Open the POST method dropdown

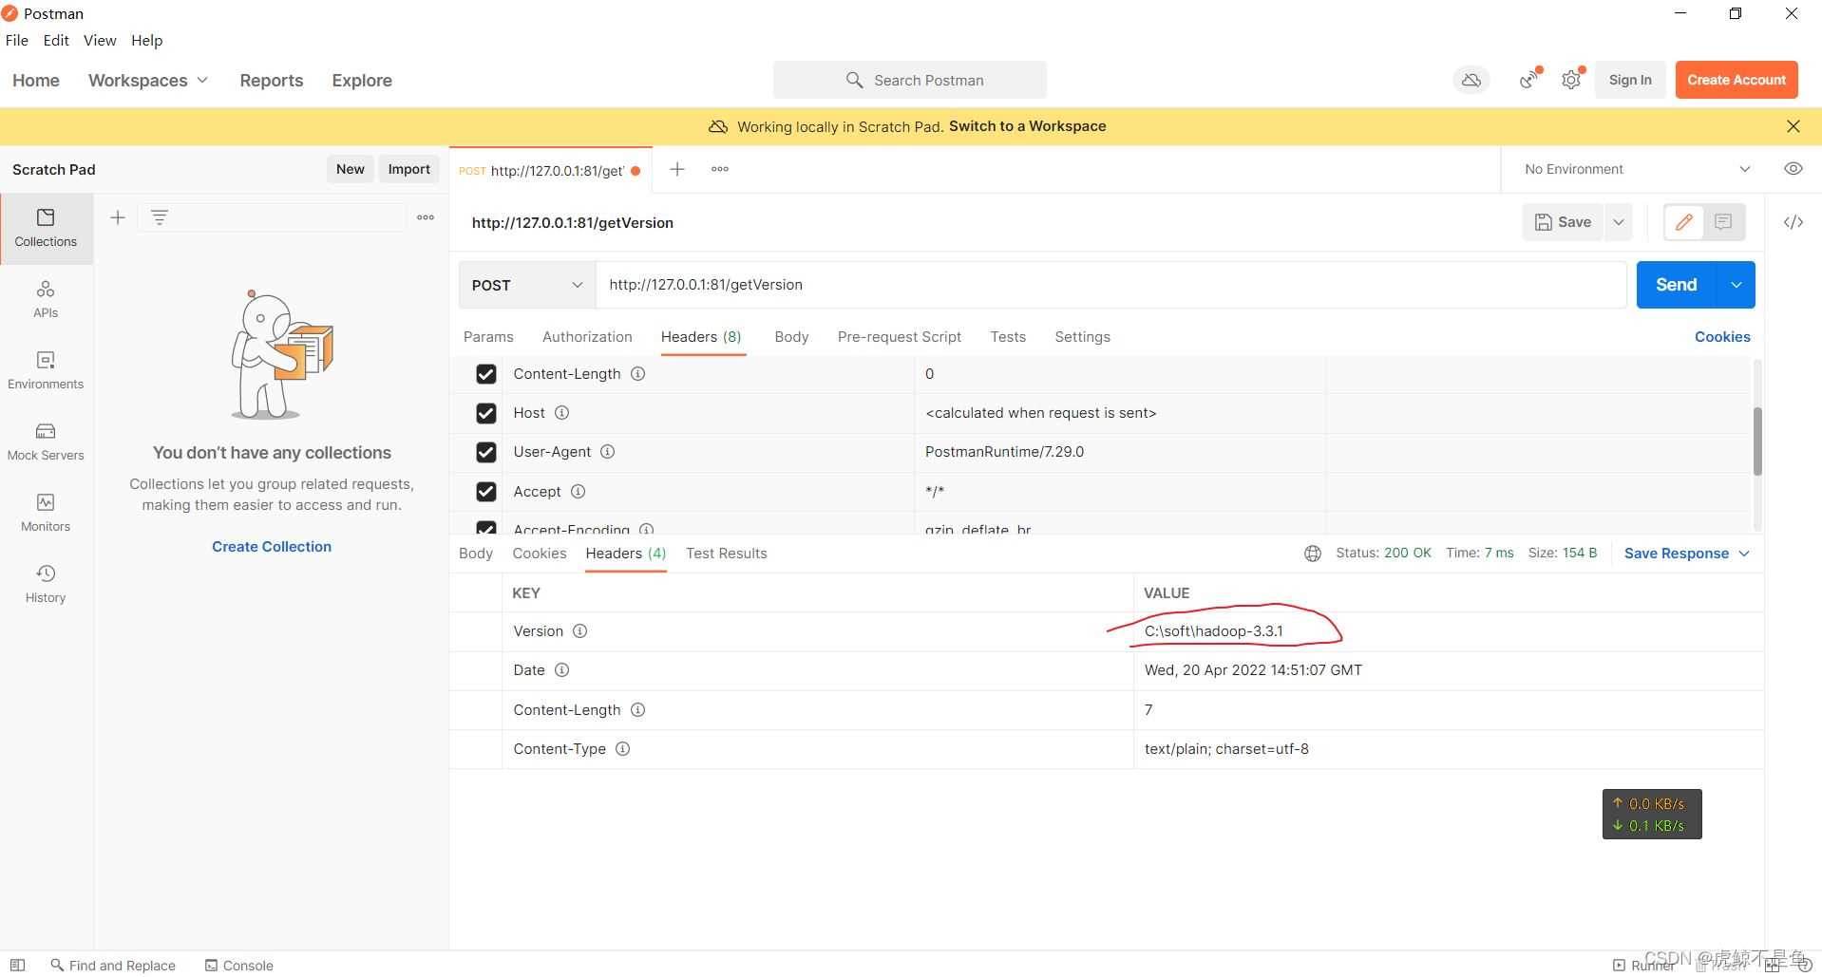[x=527, y=285]
